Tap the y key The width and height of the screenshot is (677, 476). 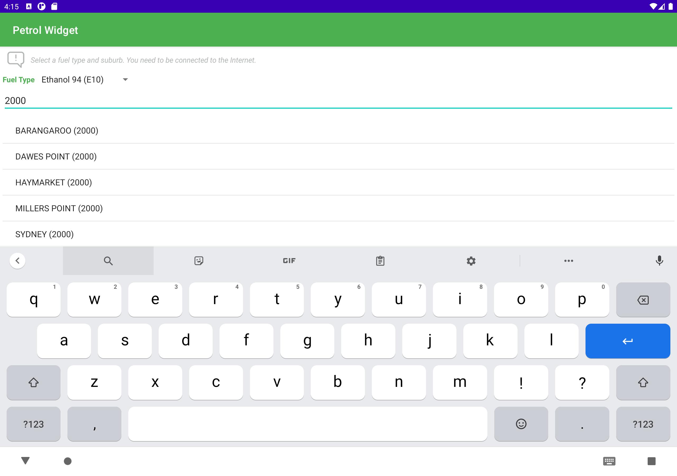pyautogui.click(x=338, y=300)
